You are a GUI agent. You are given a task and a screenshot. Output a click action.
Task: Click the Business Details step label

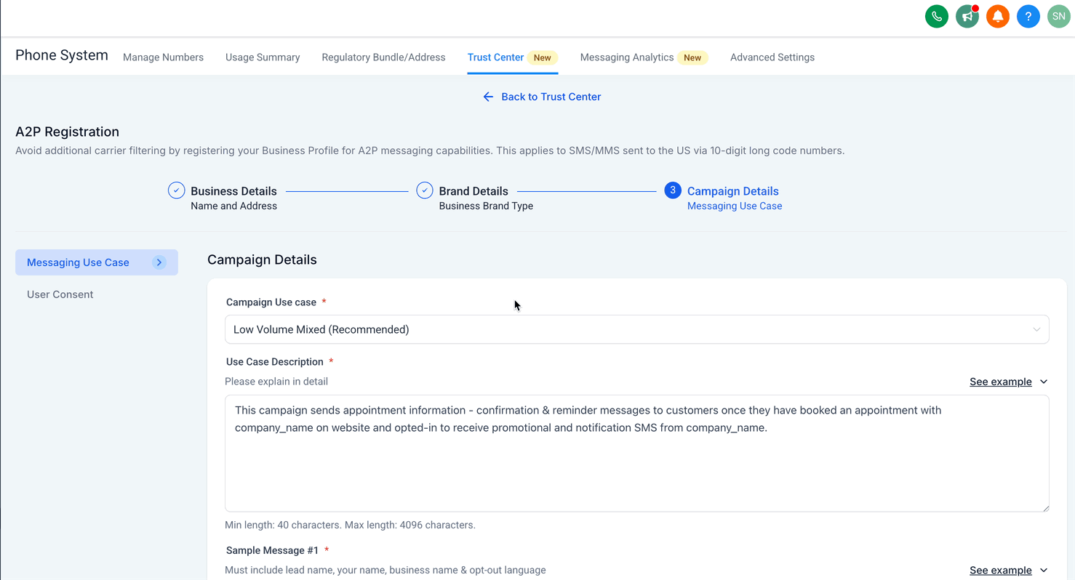tap(233, 191)
